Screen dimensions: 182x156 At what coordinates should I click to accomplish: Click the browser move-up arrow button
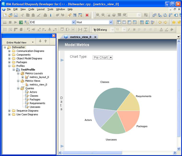click(46, 41)
